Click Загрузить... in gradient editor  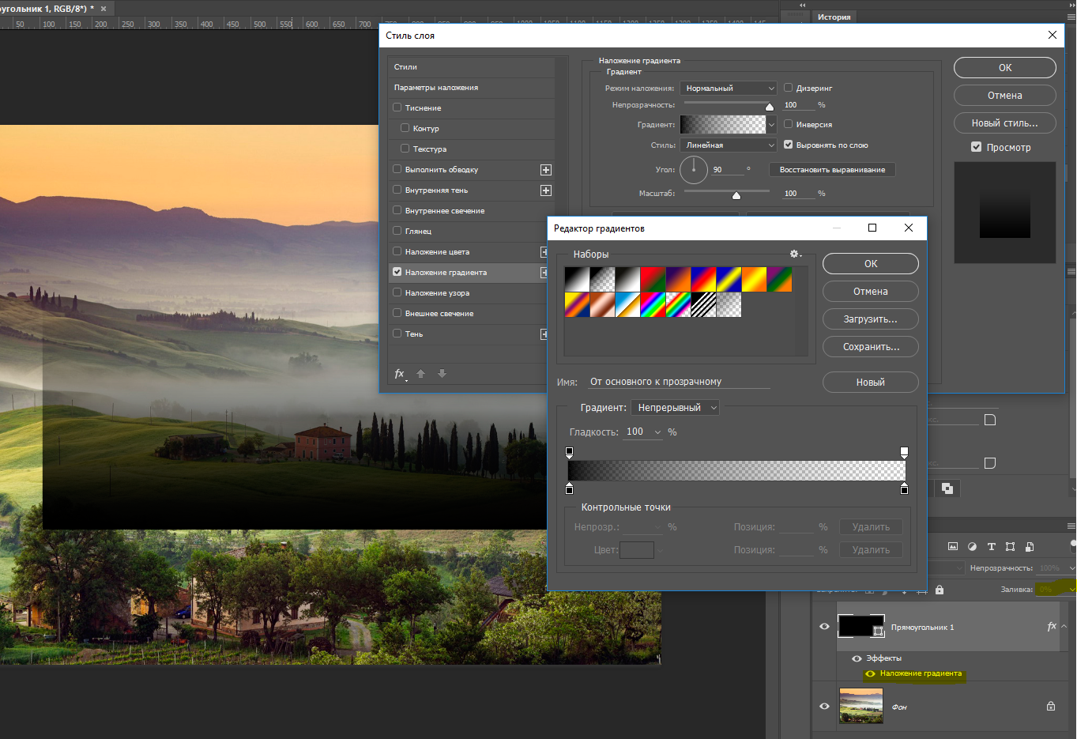pos(870,319)
